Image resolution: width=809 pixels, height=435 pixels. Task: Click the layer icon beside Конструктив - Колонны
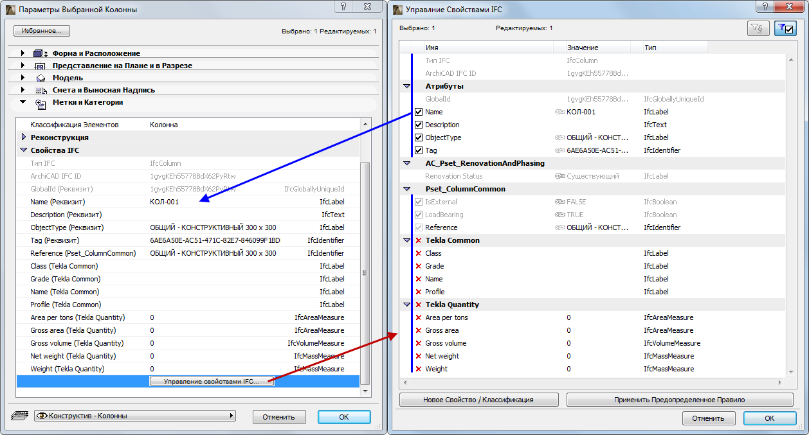(x=20, y=416)
